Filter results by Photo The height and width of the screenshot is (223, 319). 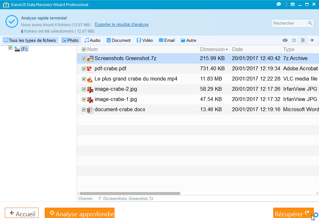70,40
